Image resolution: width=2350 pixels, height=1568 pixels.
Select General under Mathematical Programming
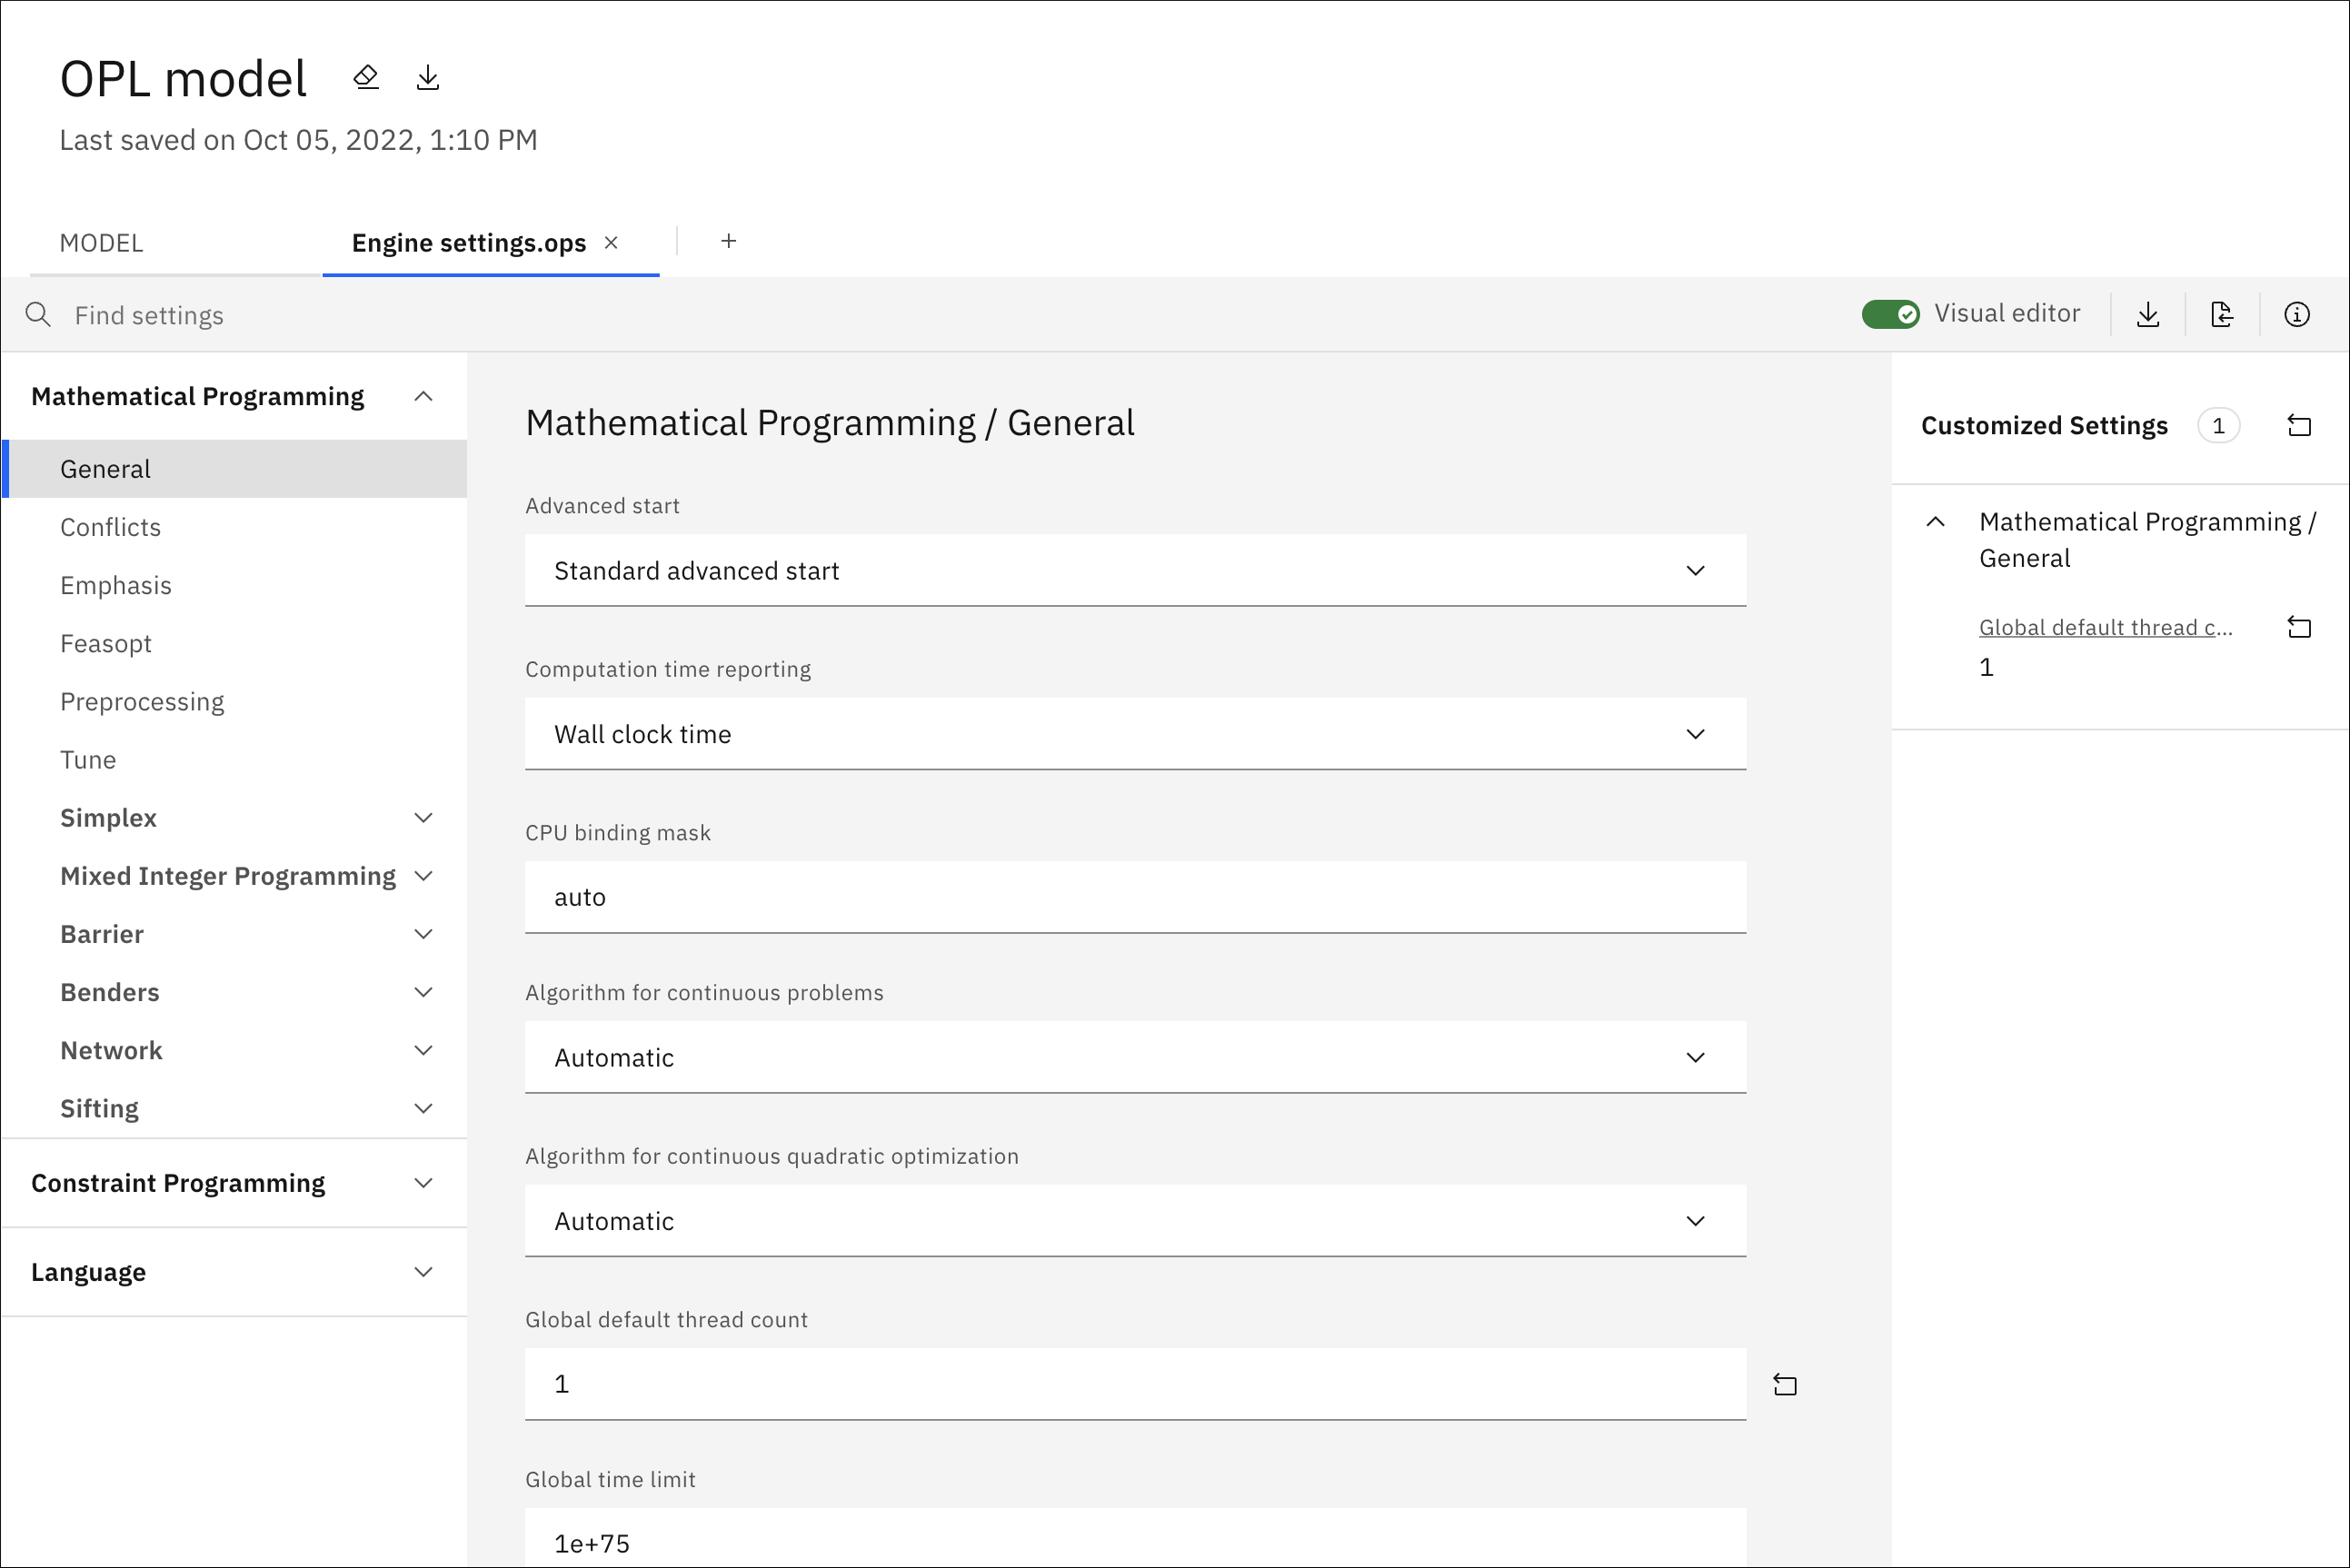pyautogui.click(x=105, y=468)
